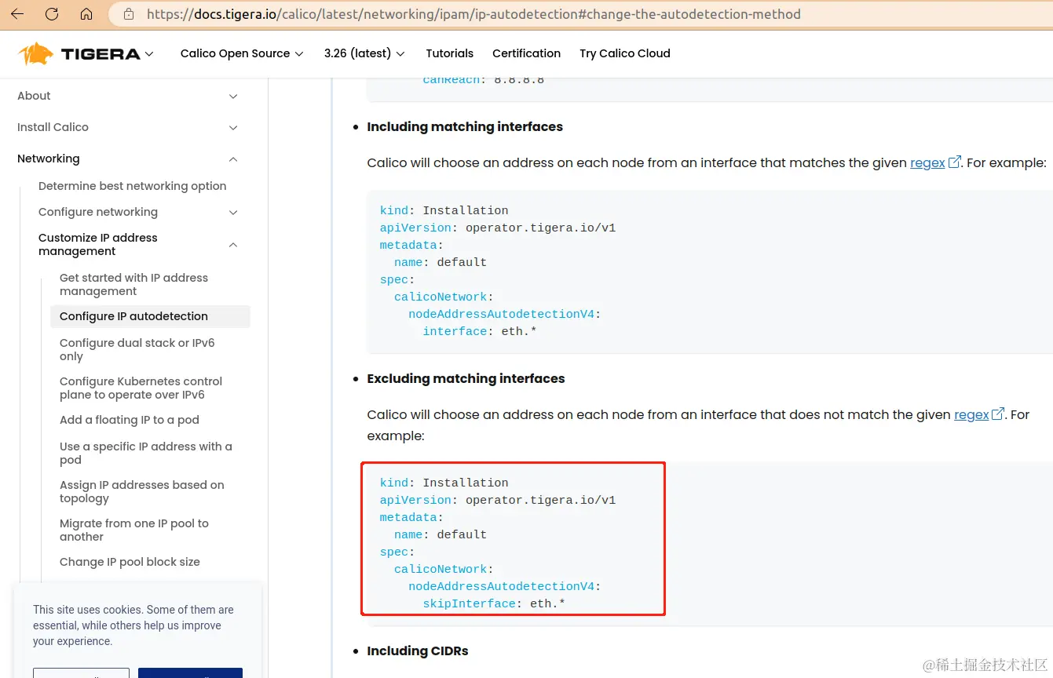Open Determine best networking option page

pos(132,186)
